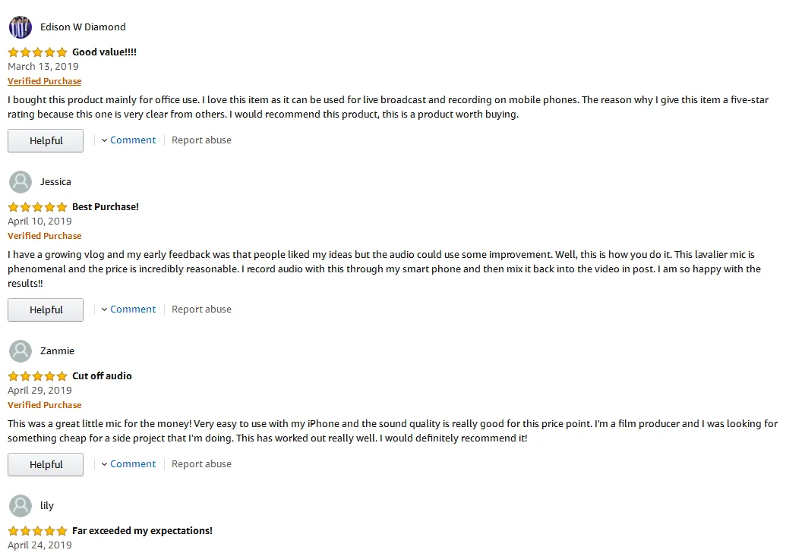
Task: Click Edison W Diamond's profile avatar
Action: (21, 27)
